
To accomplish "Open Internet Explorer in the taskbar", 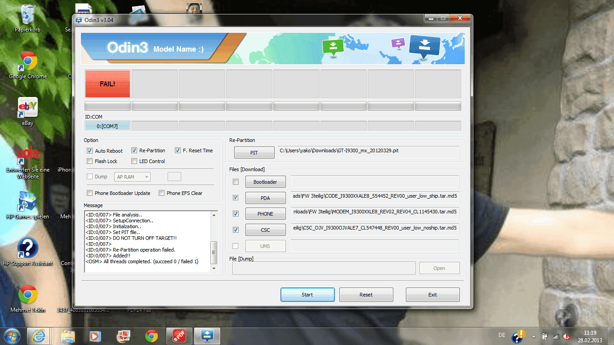I will point(38,336).
